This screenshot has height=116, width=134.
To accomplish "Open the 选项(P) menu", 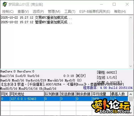I will point(38,12).
